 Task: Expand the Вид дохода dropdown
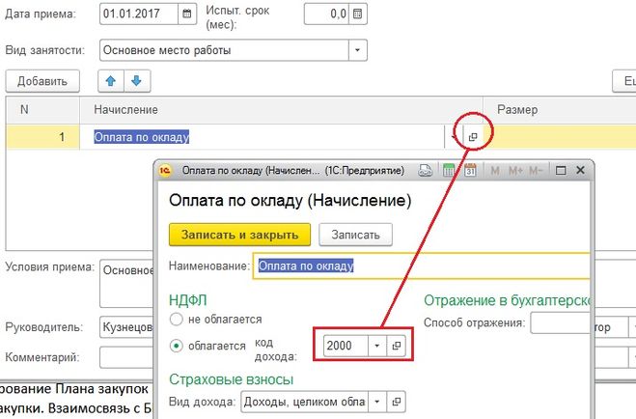(373, 402)
